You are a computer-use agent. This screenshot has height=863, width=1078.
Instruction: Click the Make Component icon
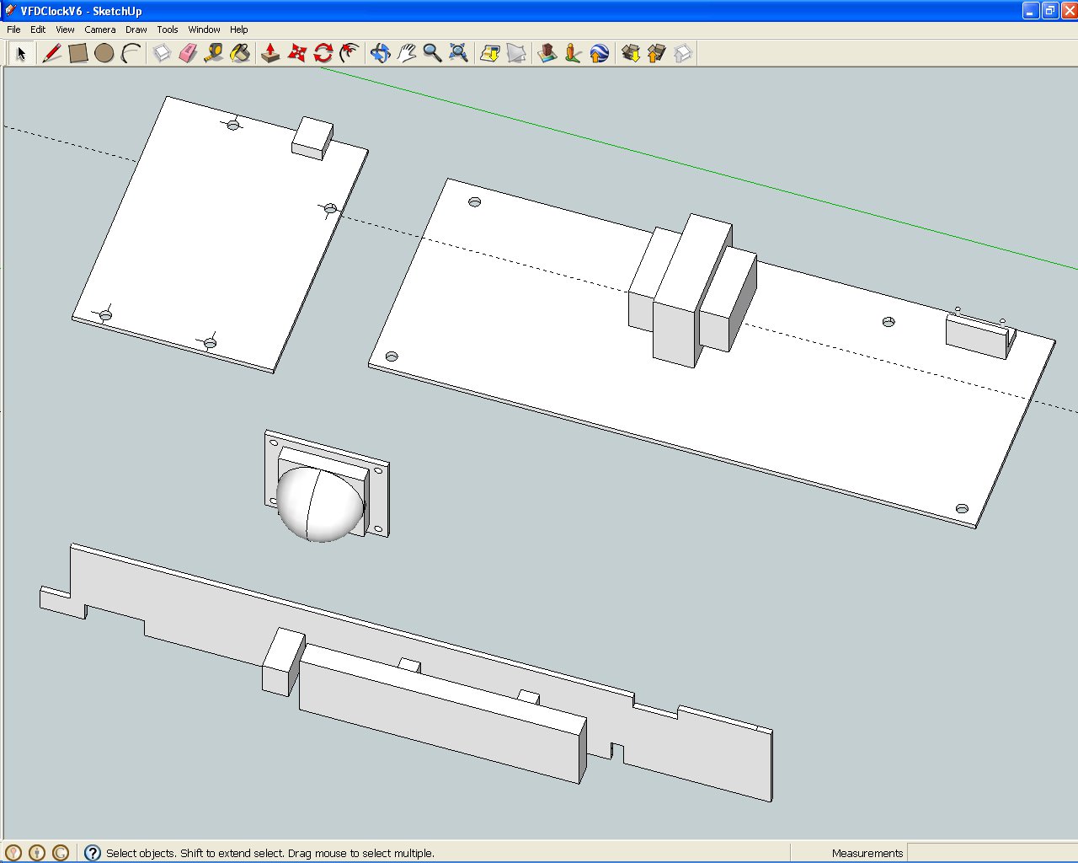[x=162, y=54]
